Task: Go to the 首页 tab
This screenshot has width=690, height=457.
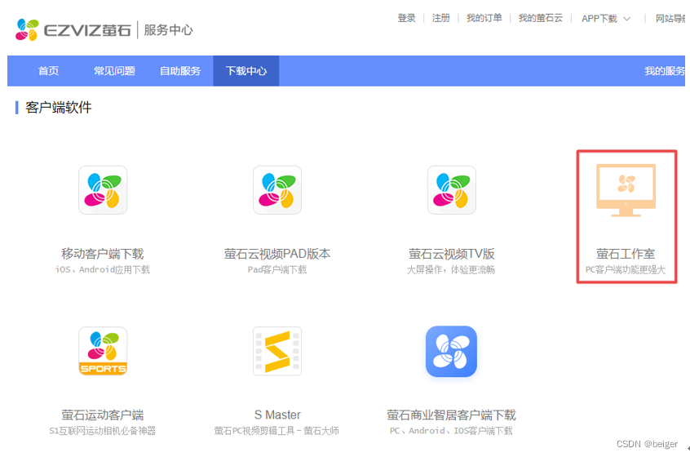Action: (48, 71)
